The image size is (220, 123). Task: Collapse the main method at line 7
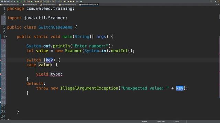click(6, 37)
